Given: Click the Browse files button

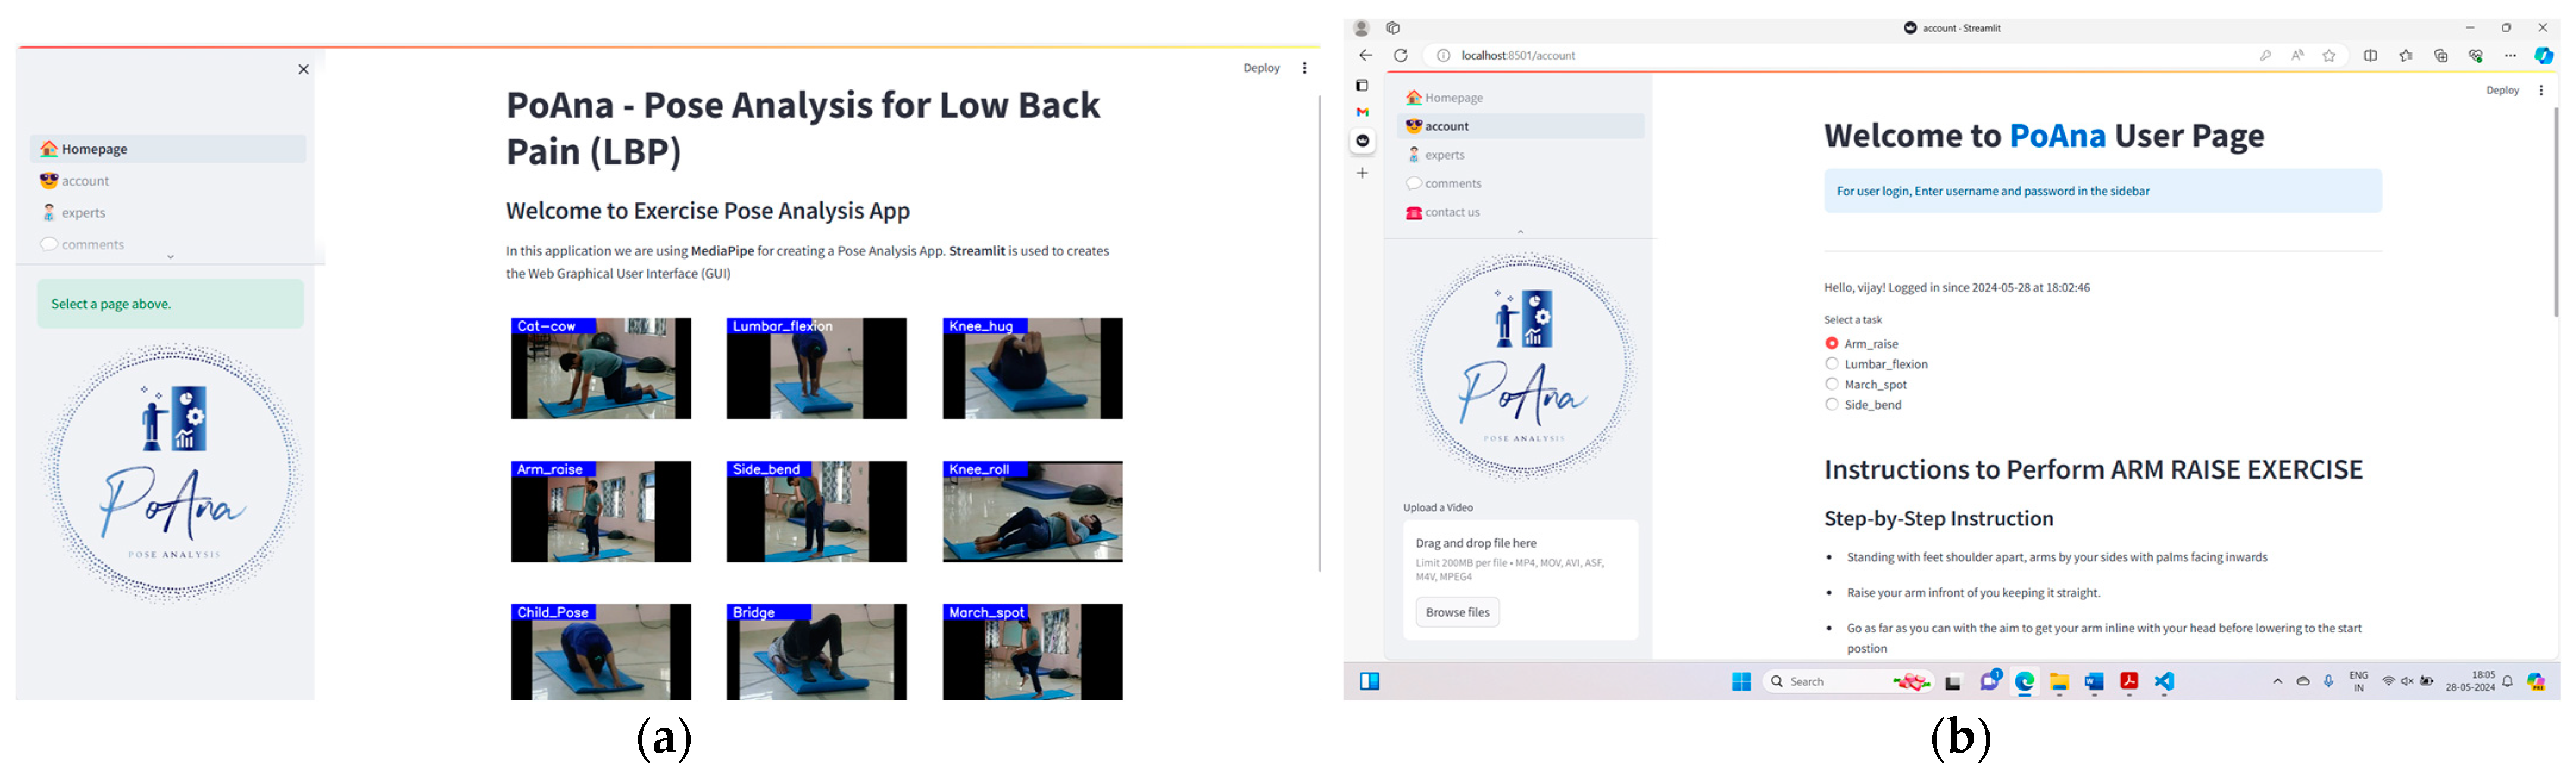Looking at the screenshot, I should click(x=1457, y=612).
